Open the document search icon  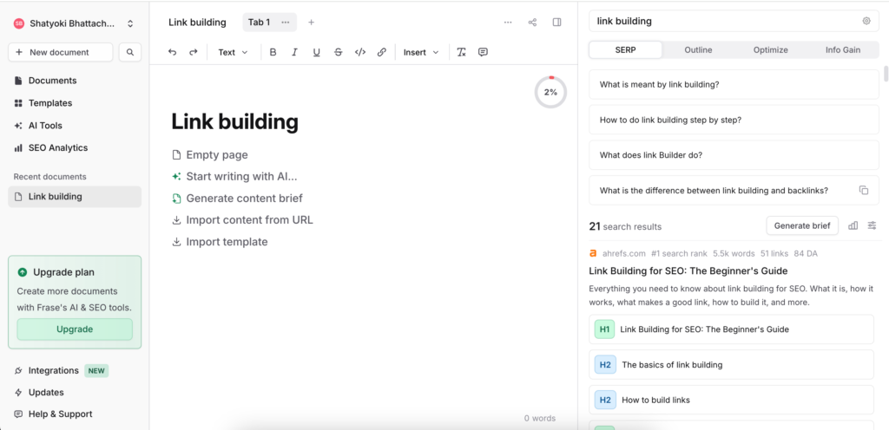point(130,52)
